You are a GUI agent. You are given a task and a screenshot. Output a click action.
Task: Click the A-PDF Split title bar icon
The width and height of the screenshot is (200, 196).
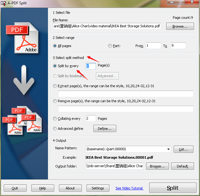click(x=3, y=3)
